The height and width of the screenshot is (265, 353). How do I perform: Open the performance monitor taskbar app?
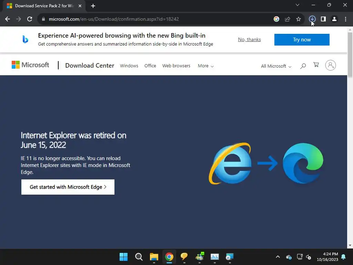coord(214,257)
